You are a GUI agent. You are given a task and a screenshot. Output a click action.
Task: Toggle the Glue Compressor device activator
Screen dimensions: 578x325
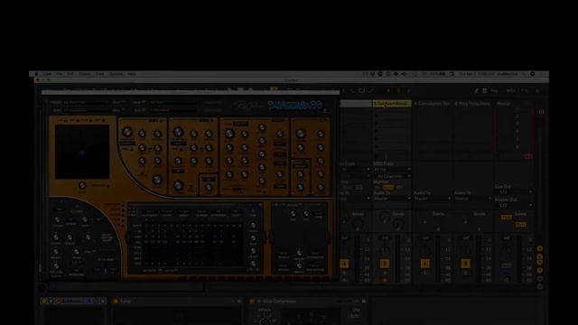click(252, 301)
